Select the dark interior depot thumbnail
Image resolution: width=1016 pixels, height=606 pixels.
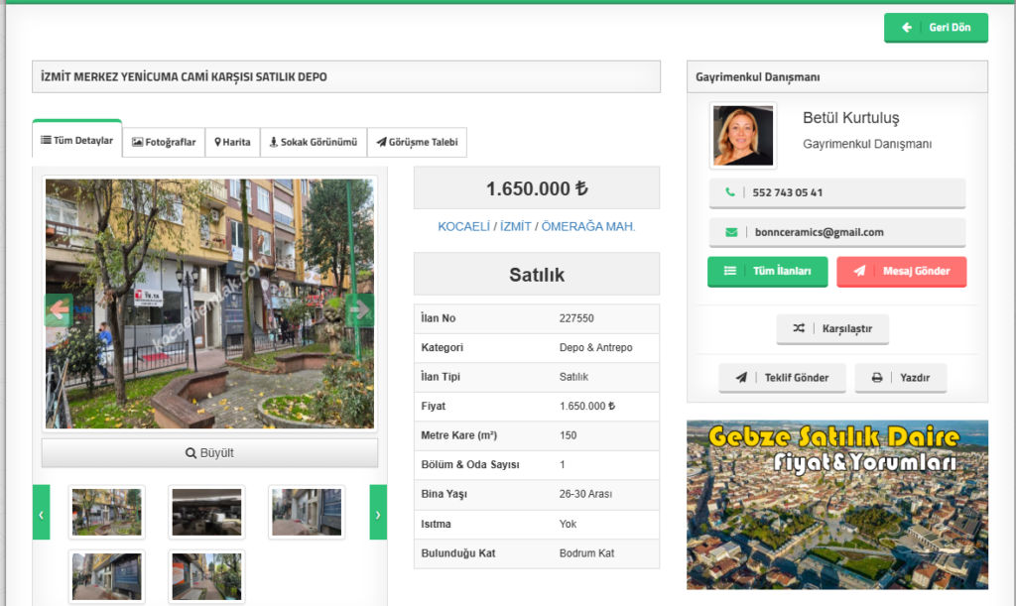coord(206,512)
